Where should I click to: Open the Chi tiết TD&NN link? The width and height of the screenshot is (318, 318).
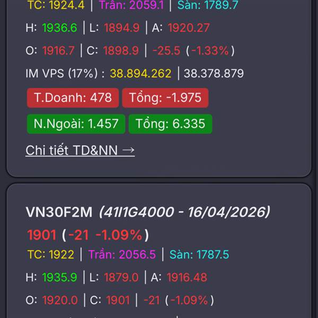click(80, 151)
